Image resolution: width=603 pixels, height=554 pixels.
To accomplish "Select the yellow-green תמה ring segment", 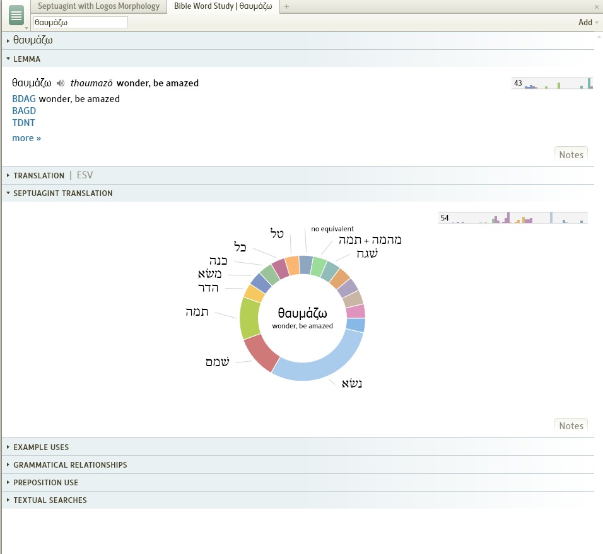I will pos(249,318).
